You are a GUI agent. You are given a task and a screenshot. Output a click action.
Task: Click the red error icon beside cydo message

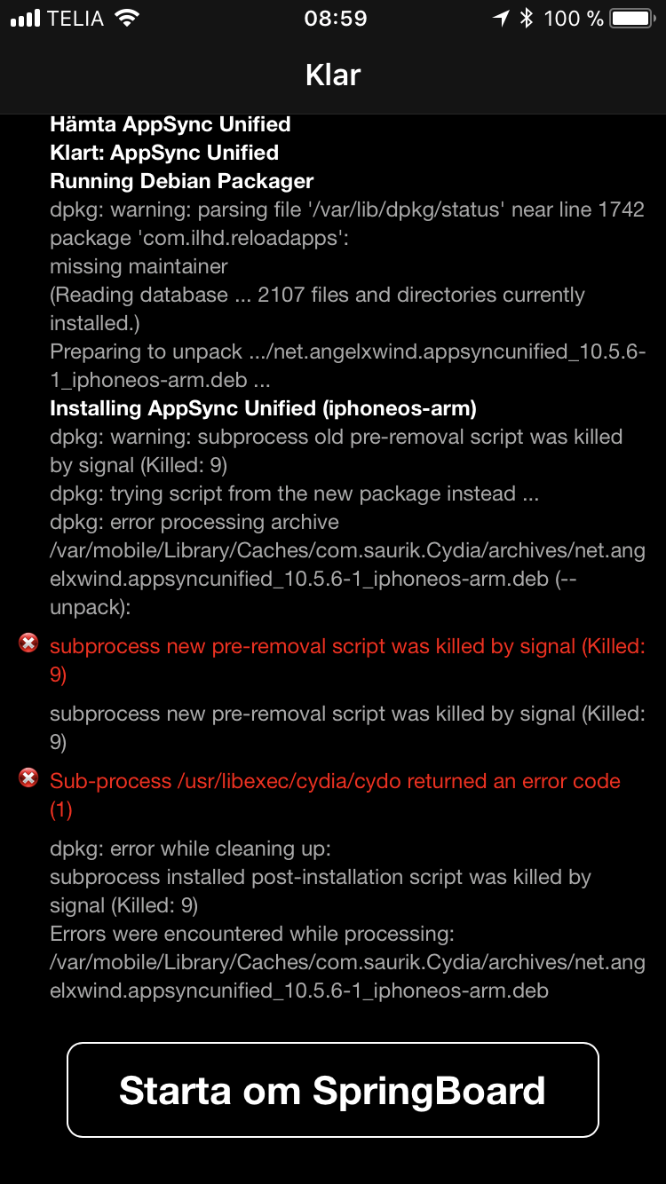click(x=28, y=778)
